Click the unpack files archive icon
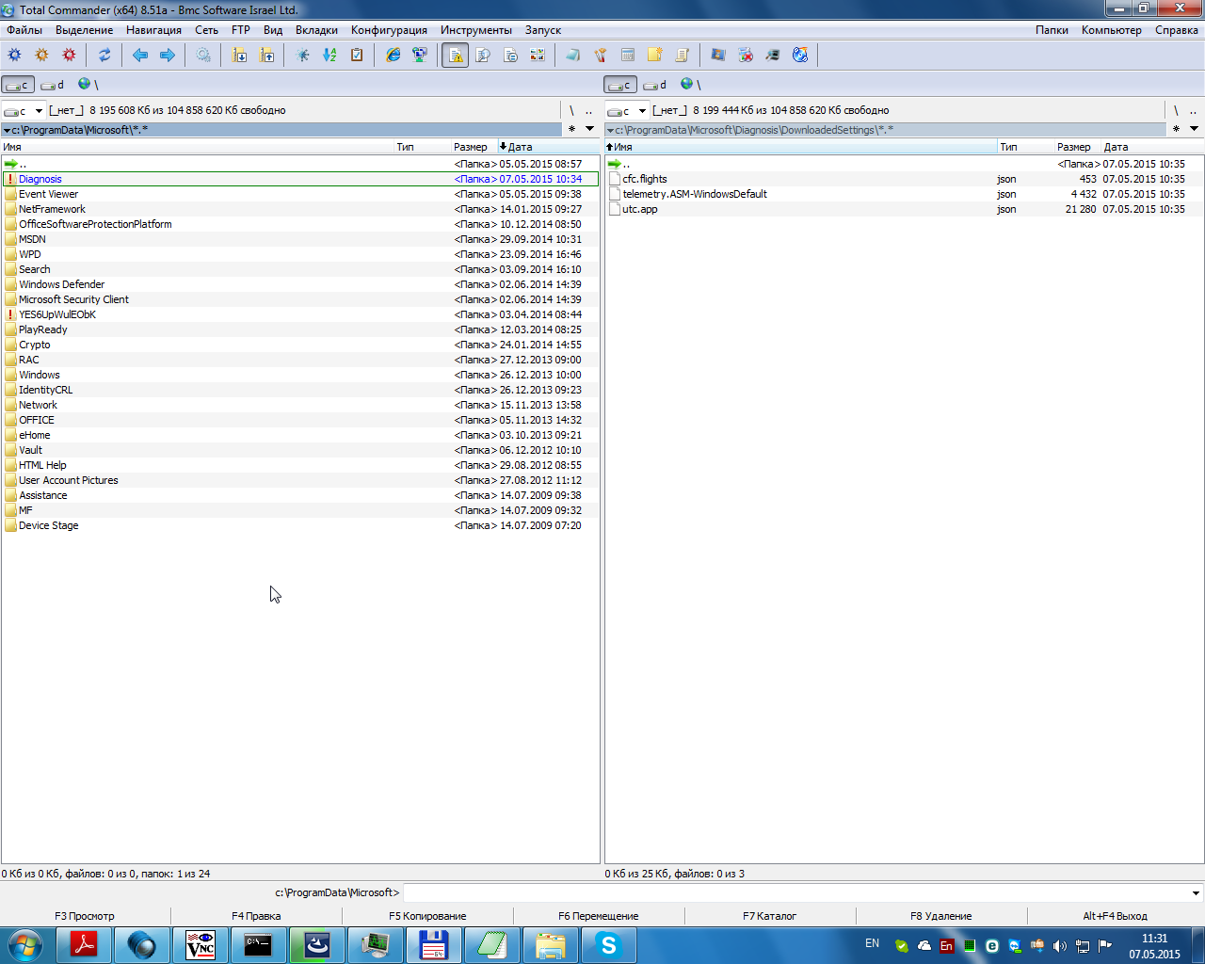Viewport: 1205px width, 964px height. click(267, 56)
